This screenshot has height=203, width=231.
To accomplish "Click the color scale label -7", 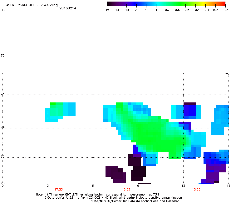I will click(x=135, y=10).
